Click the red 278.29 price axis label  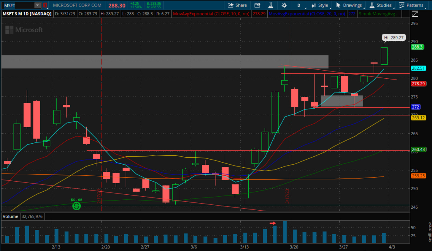click(418, 84)
